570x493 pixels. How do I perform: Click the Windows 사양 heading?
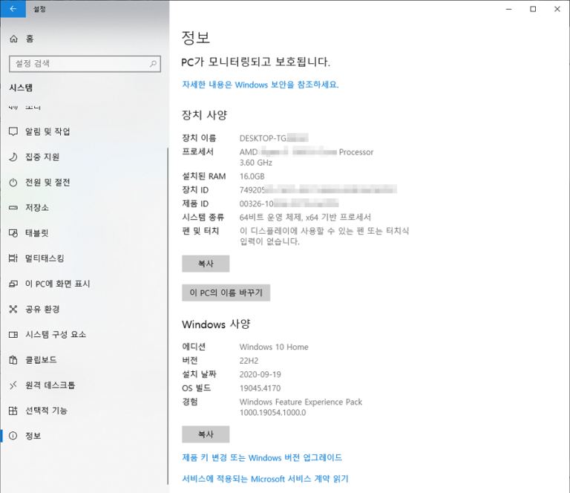pos(216,324)
